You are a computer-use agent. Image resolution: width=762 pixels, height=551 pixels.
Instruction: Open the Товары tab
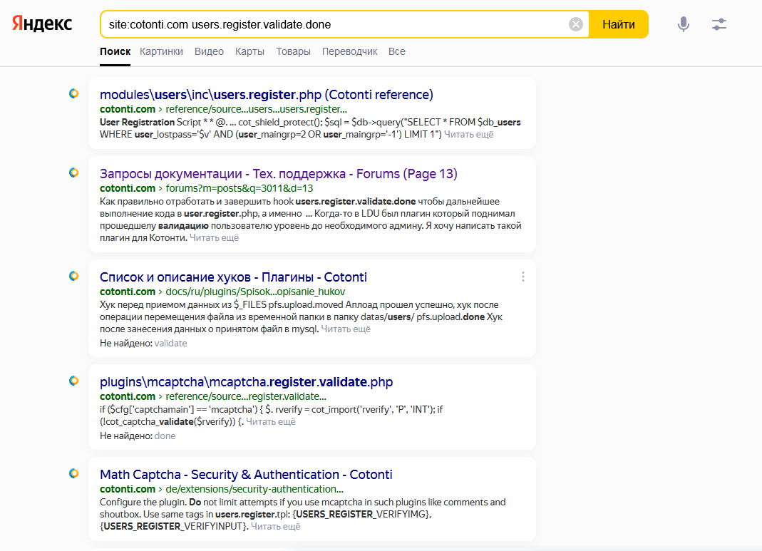click(293, 51)
